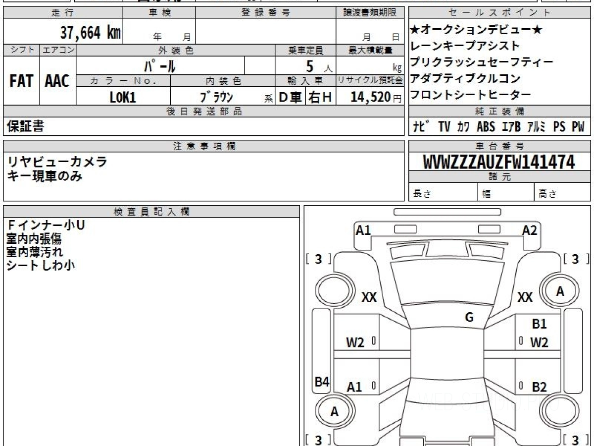Select the 後日発送部品 heading

coord(203,111)
